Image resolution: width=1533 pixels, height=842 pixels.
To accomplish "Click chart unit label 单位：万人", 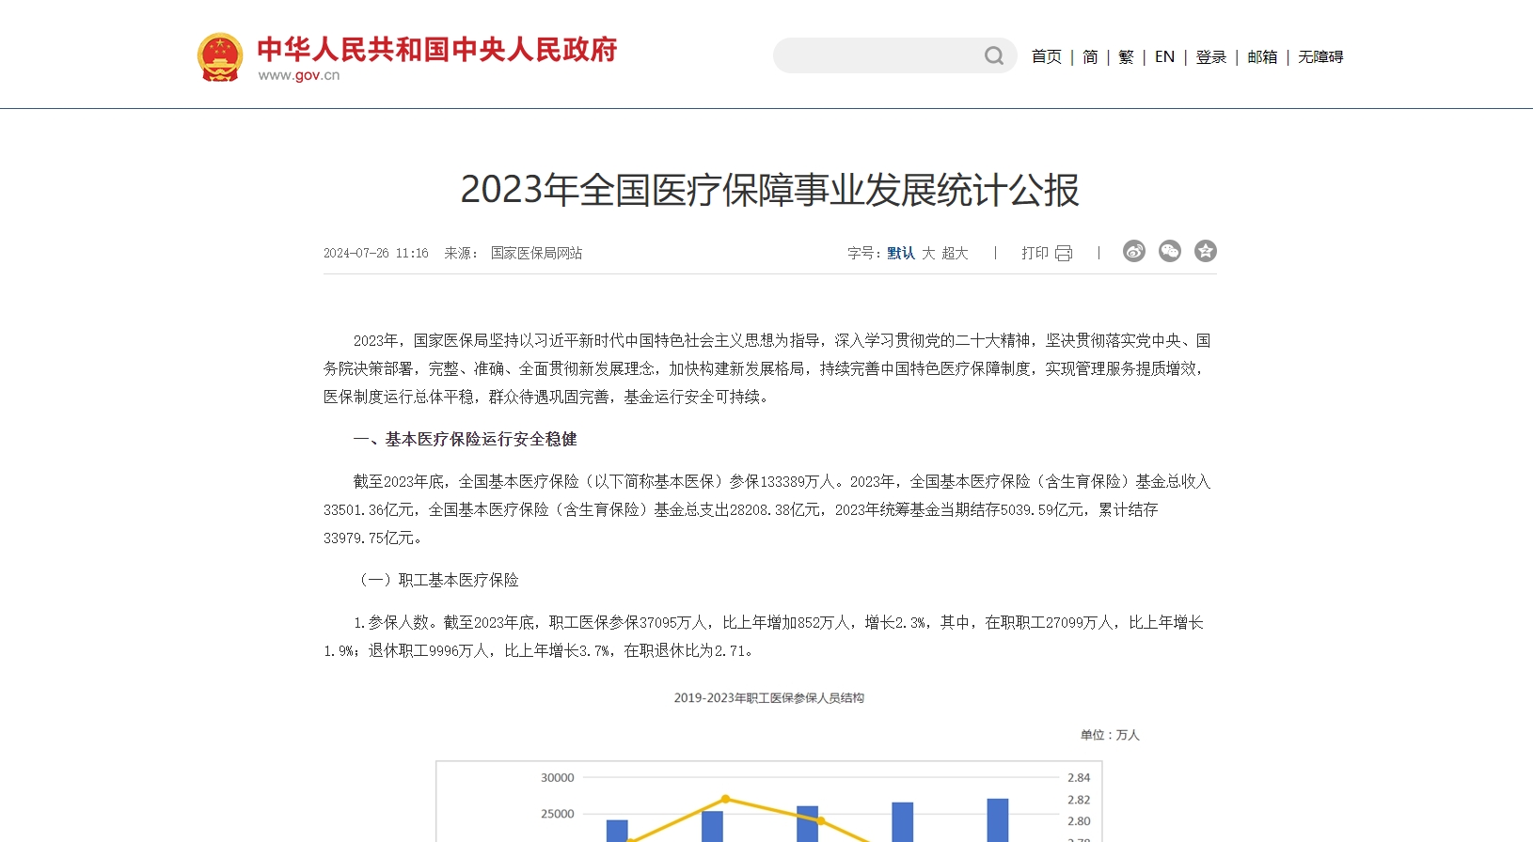I will pos(1110,735).
